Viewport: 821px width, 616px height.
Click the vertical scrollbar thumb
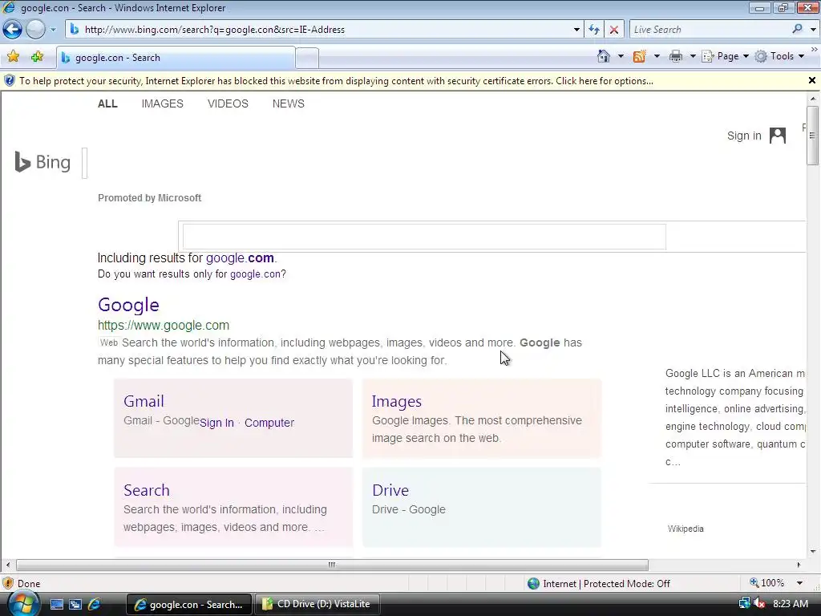[x=813, y=136]
